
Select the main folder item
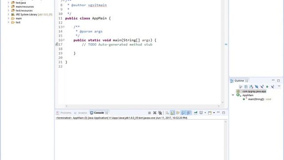(x=19, y=19)
